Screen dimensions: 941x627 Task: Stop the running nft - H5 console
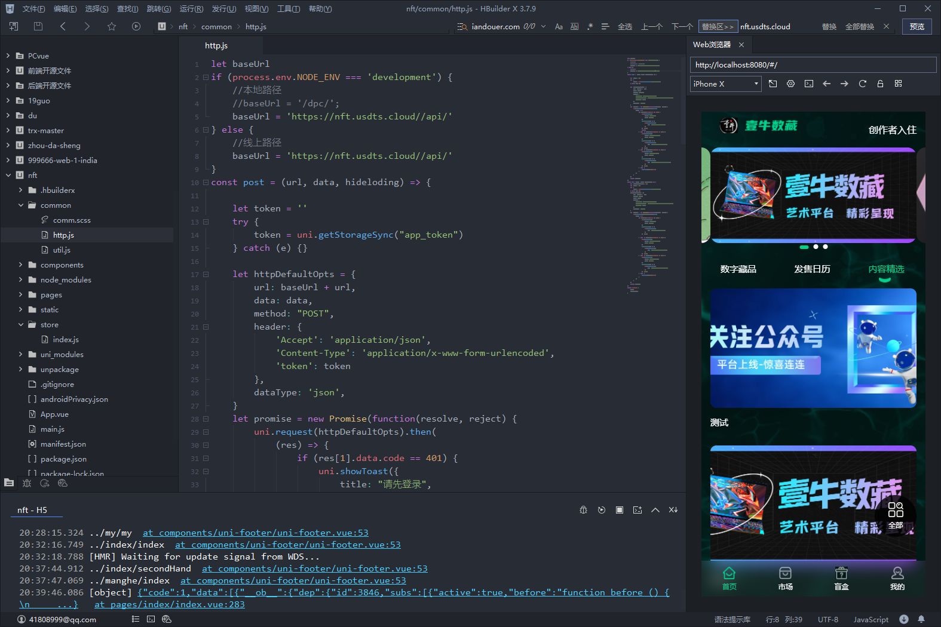coord(620,510)
